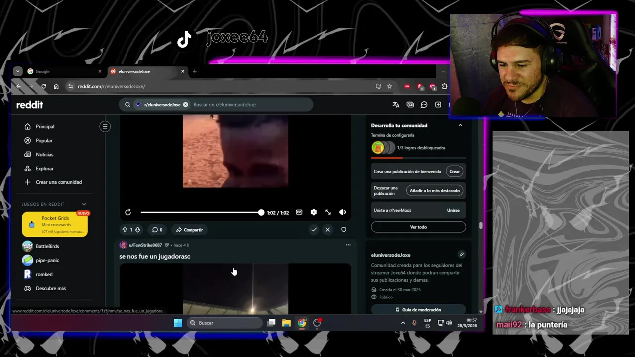
Task: Open the three-dots menu on FewStrike8687's post
Action: (x=348, y=245)
